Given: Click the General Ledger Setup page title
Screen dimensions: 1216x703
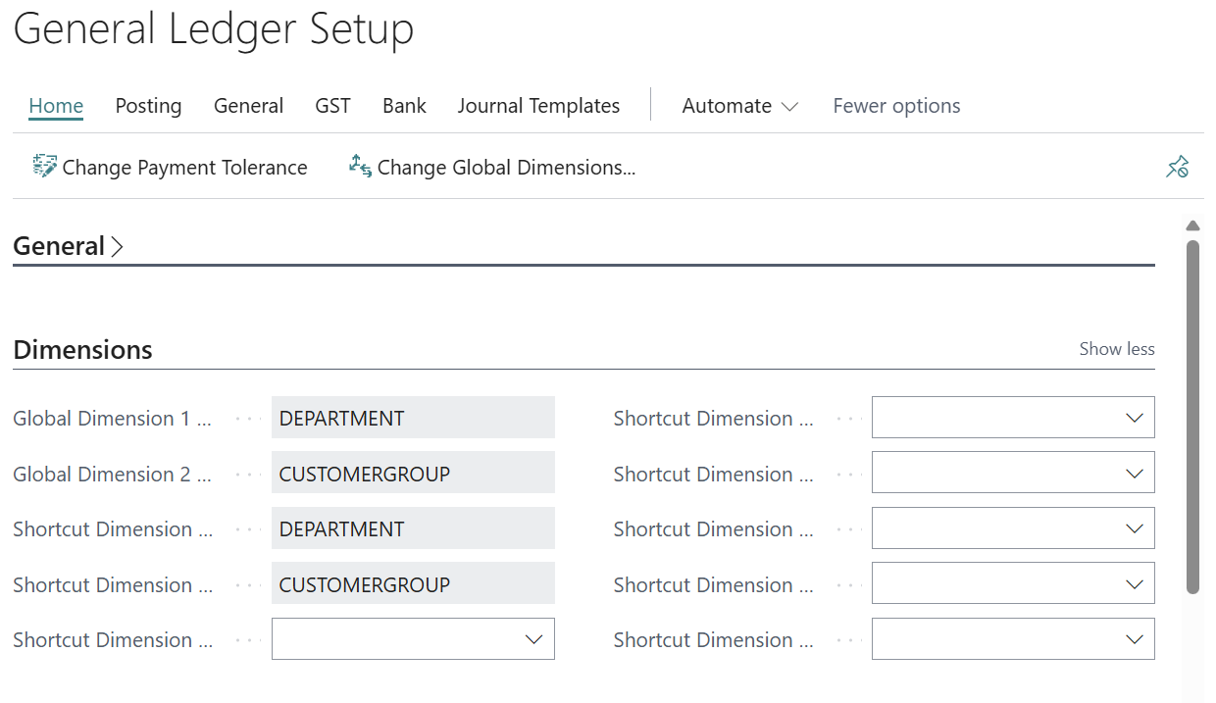Looking at the screenshot, I should point(214,29).
